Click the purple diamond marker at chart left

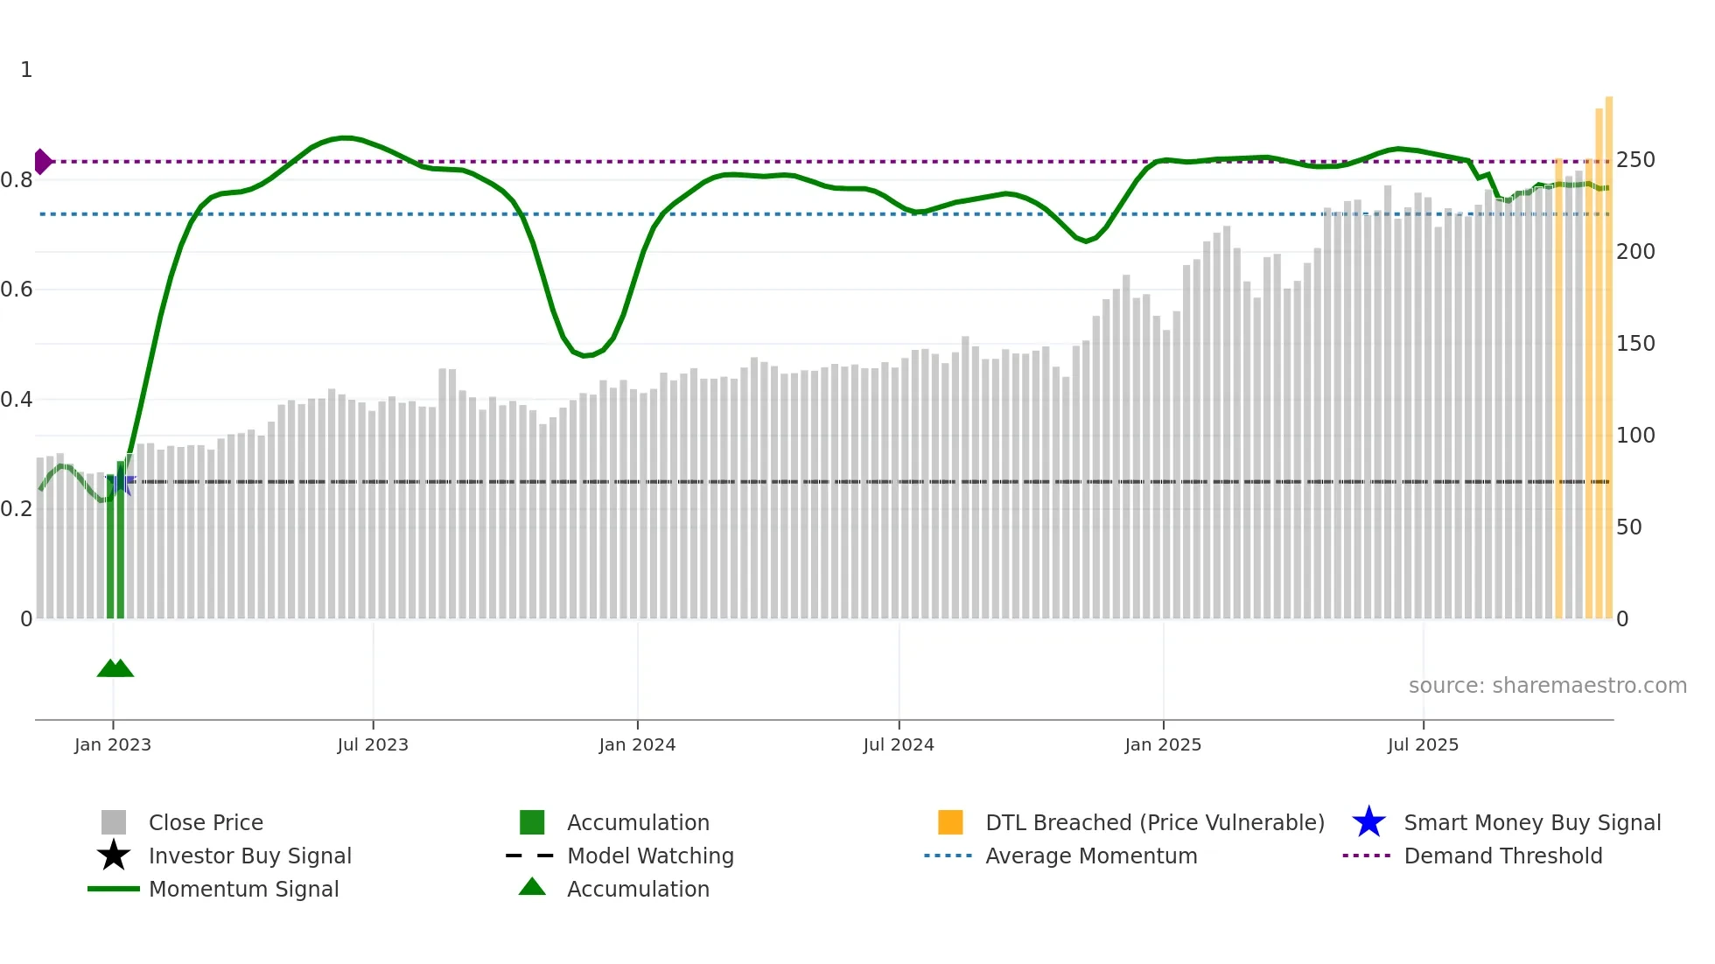[x=42, y=162]
